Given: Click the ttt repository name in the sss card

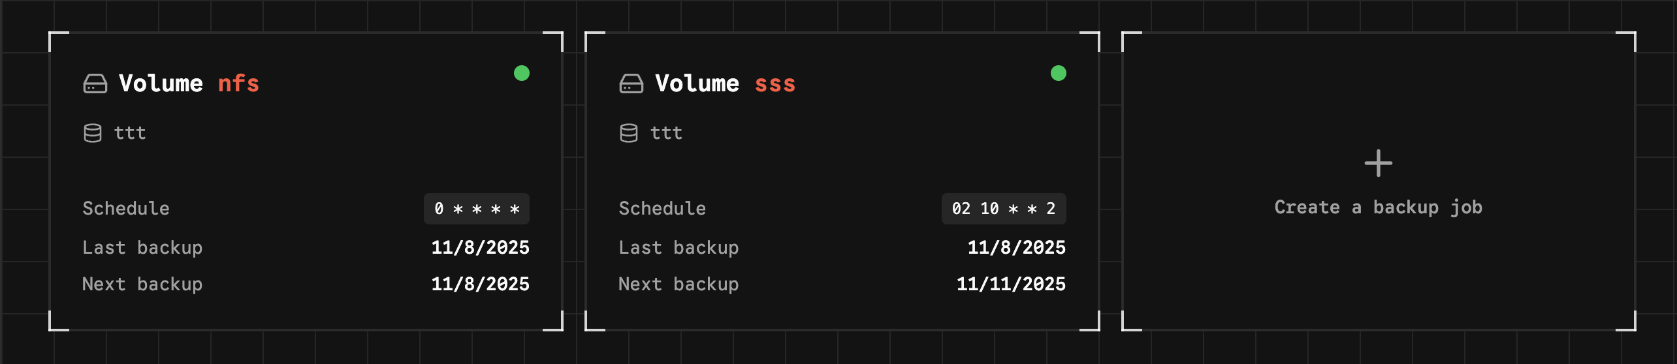Looking at the screenshot, I should pyautogui.click(x=666, y=133).
